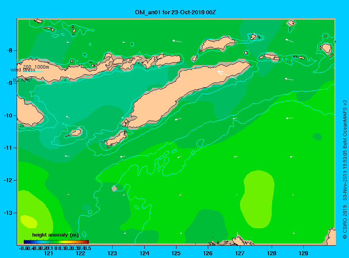The image size is (349, 258).
Task: Click the title "OM_an01 for 23-Oct-2019 00Z"
Action: [x=175, y=12]
